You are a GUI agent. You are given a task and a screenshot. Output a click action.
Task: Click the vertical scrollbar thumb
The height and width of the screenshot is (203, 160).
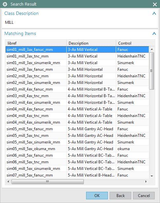[152, 71]
